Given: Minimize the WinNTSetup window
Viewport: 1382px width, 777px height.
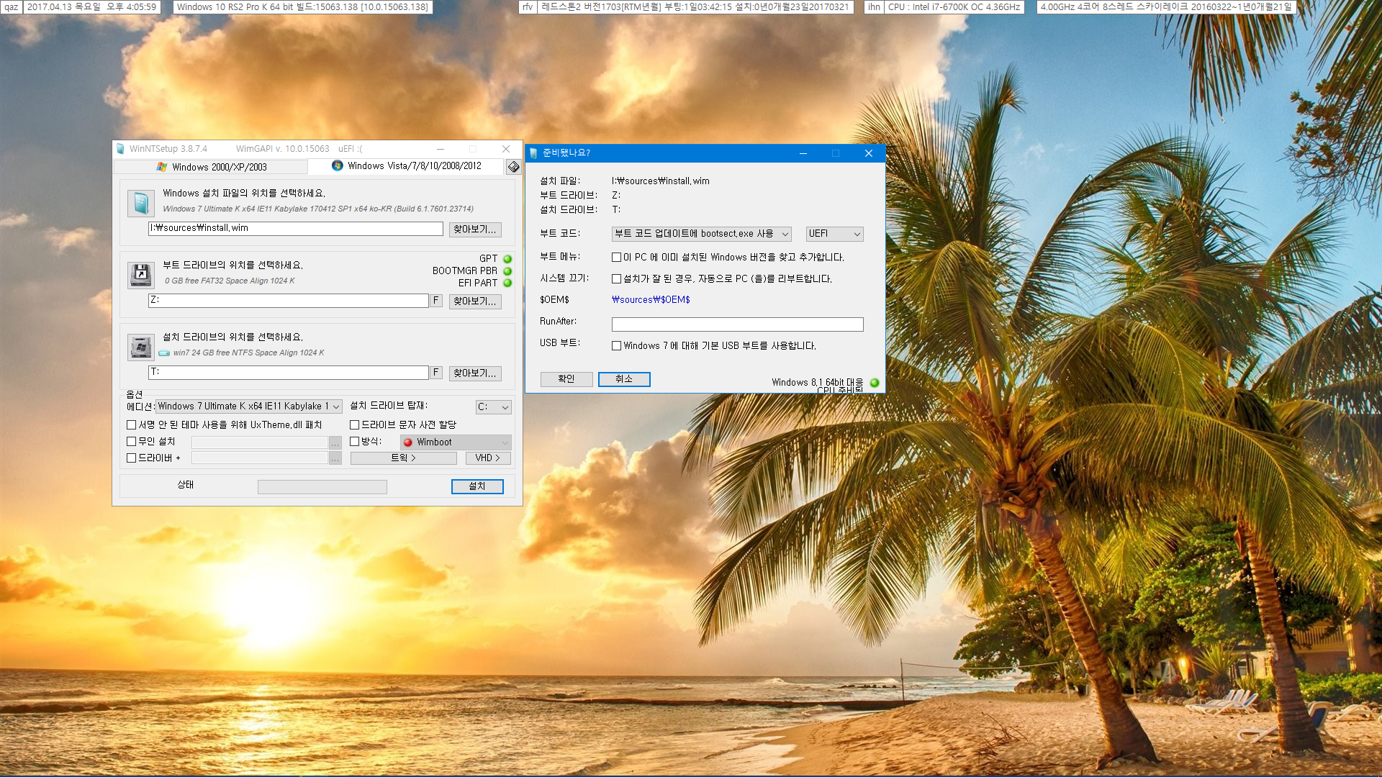Looking at the screenshot, I should tap(440, 149).
